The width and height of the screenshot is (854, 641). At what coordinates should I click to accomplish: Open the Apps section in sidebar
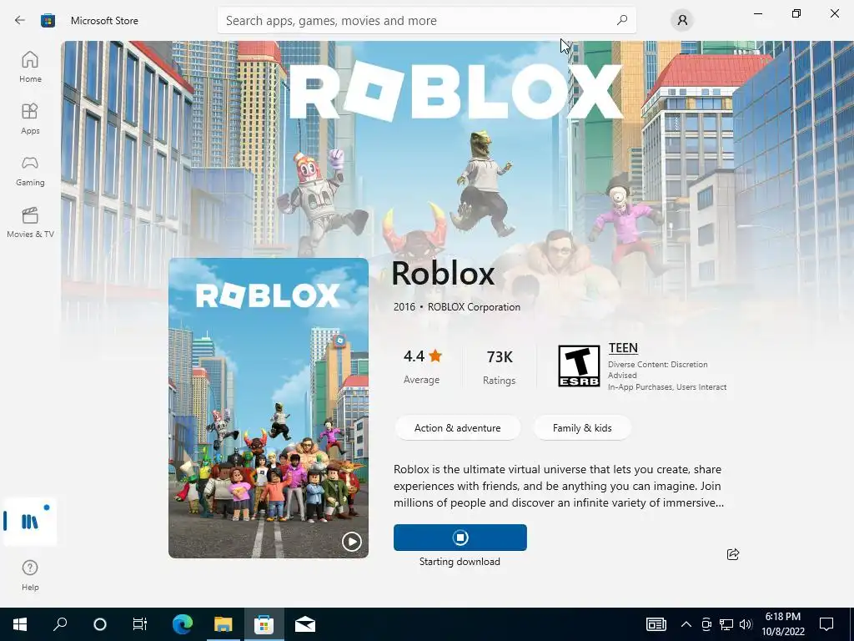[x=30, y=119]
